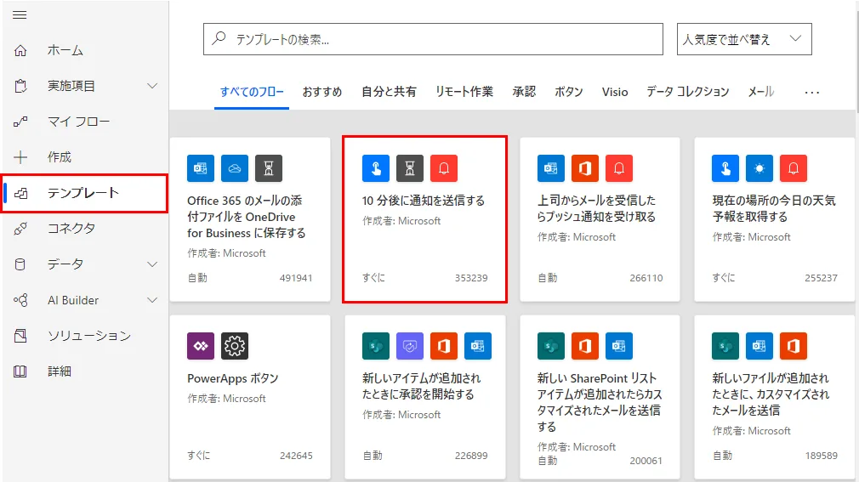The width and height of the screenshot is (859, 482).
Task: Click the テンプレート sidebar icon
Action: [x=20, y=193]
